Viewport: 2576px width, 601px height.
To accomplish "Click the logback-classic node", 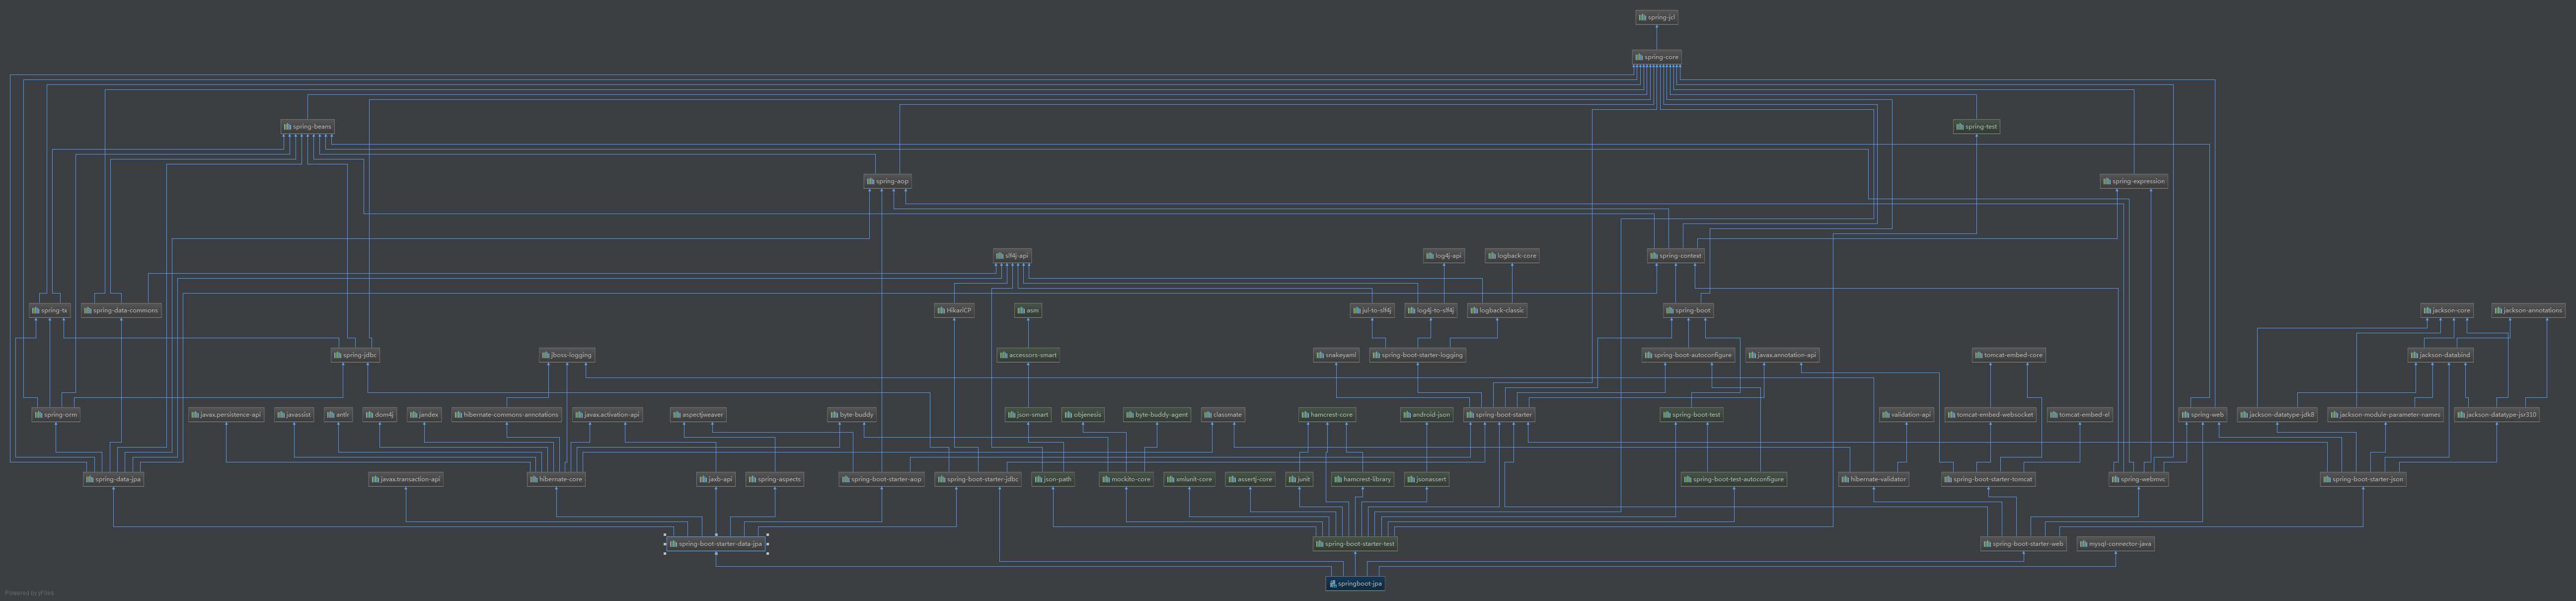I will 1497,310.
